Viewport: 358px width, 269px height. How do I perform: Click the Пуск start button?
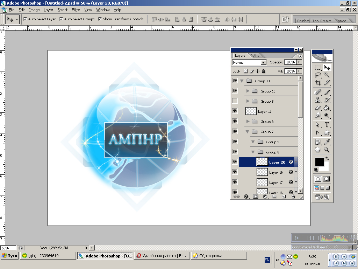[x=10, y=256]
